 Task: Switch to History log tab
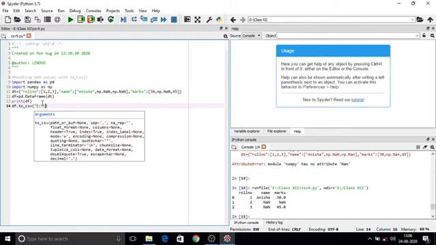tap(274, 223)
